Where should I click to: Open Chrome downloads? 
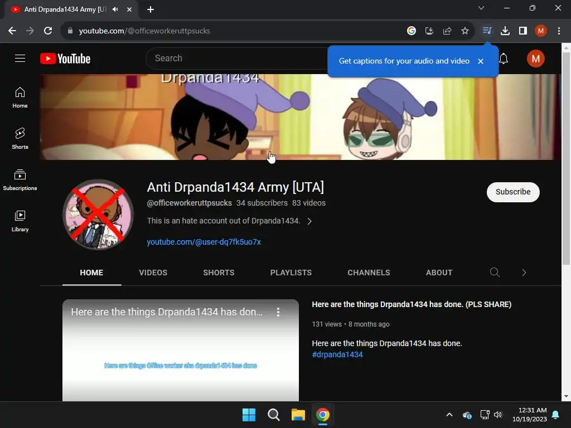click(505, 31)
